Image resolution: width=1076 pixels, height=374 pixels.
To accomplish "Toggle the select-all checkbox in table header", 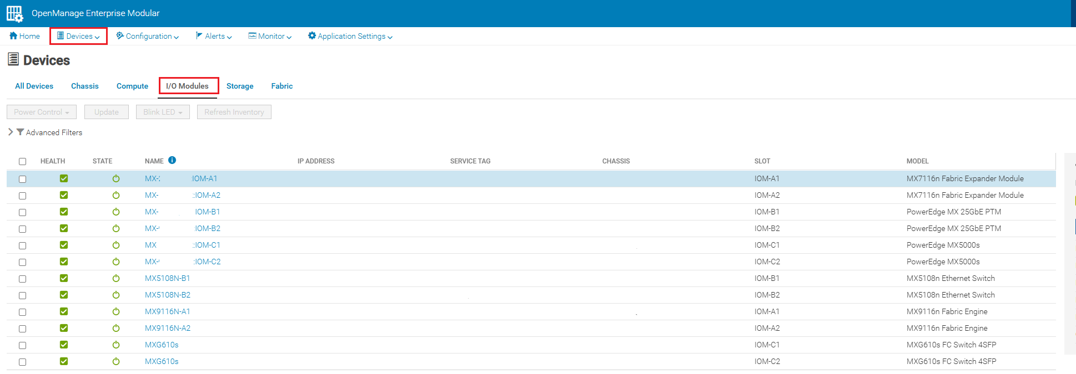I will [23, 161].
